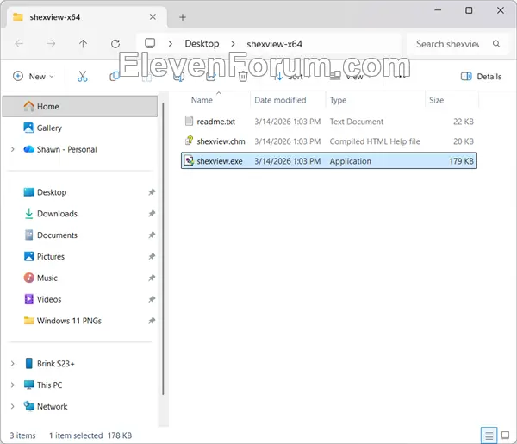Viewport: 517px width, 444px height.
Task: Expand This PC tree node
Action: click(x=13, y=385)
